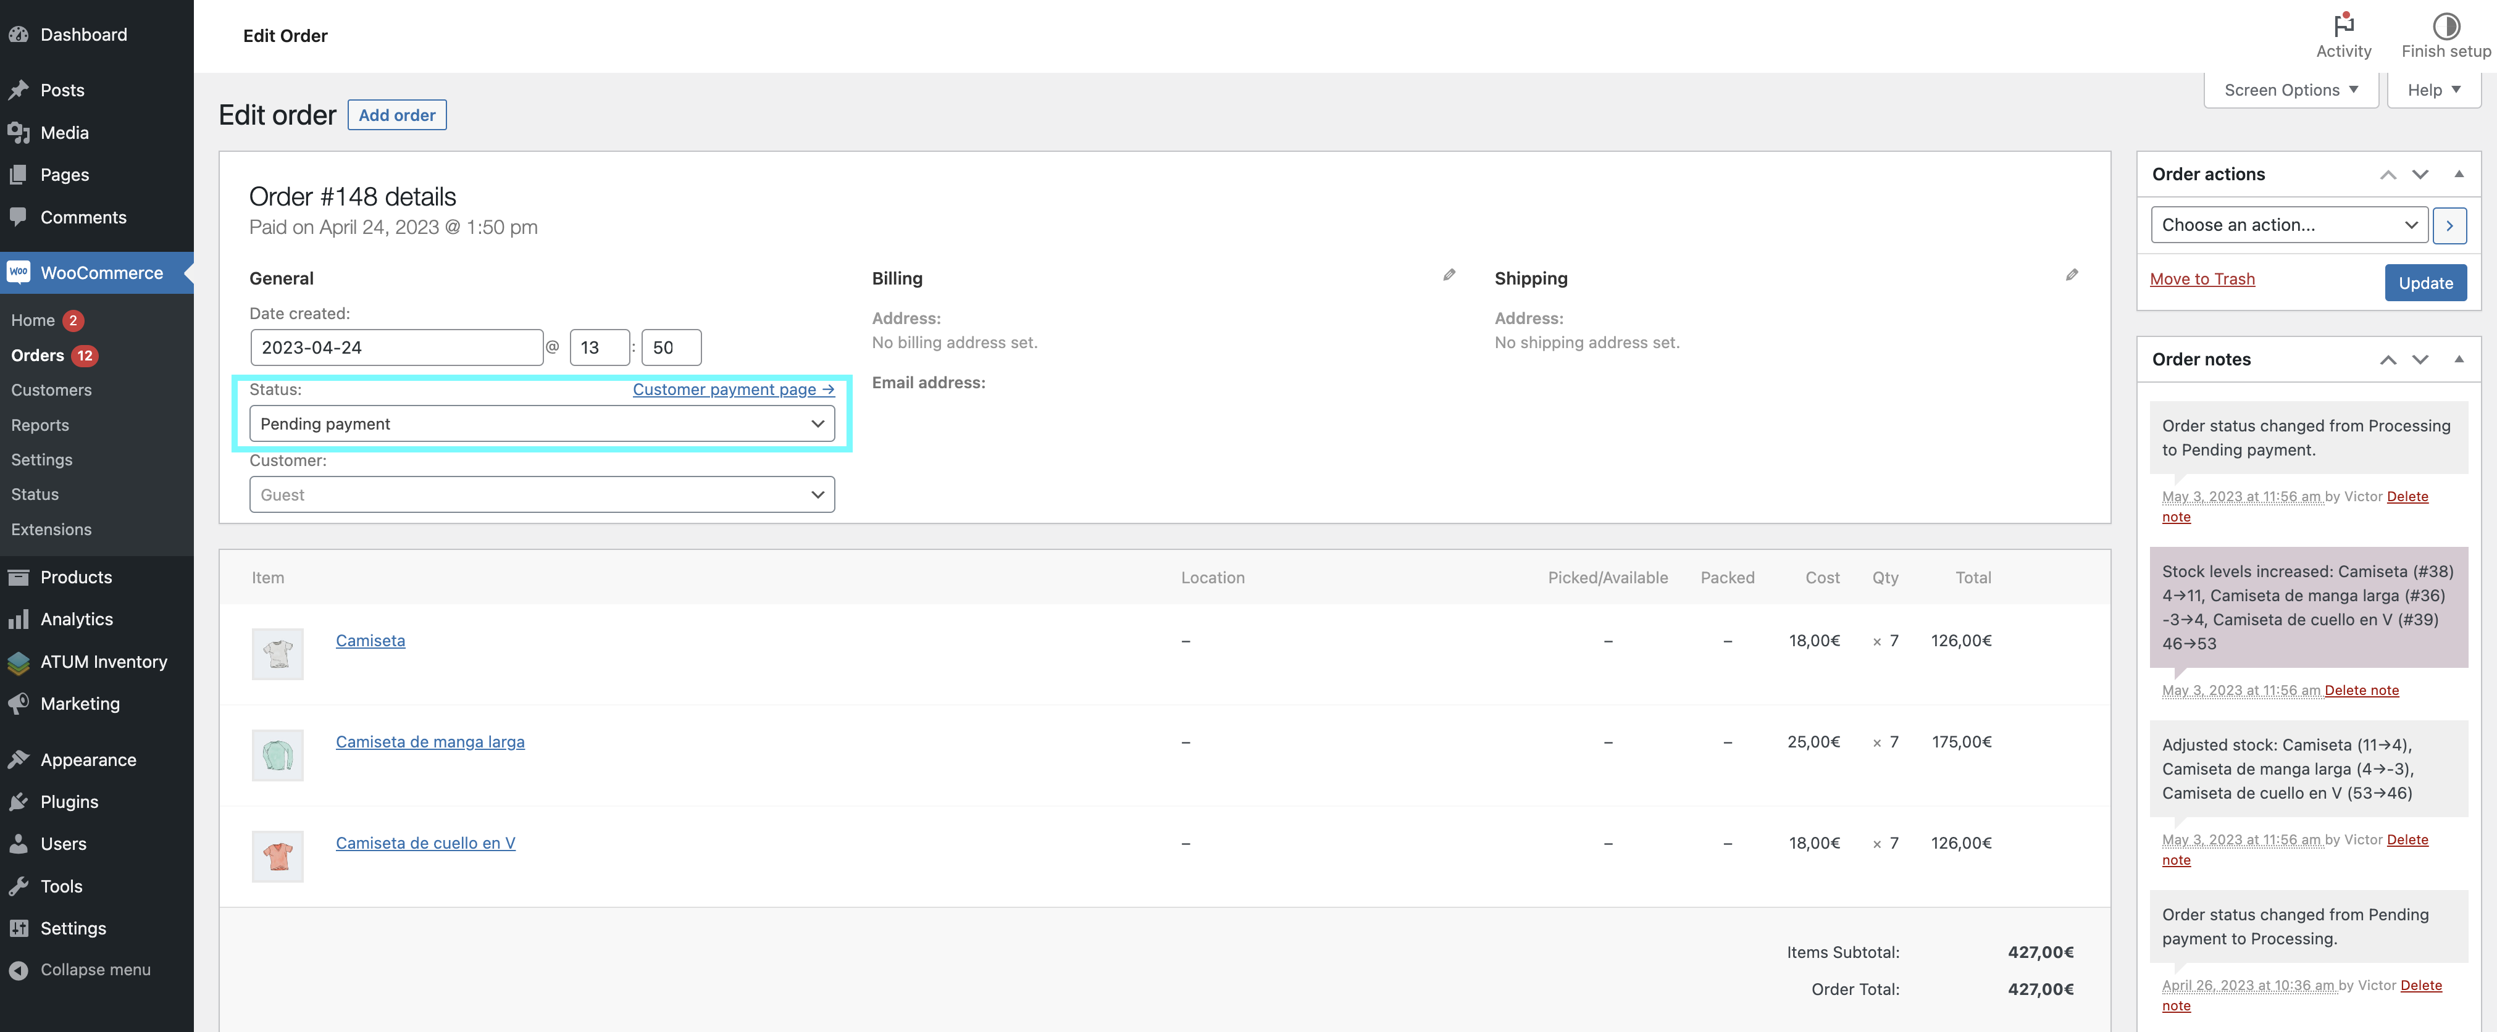Click Move to Trash link

[2202, 279]
